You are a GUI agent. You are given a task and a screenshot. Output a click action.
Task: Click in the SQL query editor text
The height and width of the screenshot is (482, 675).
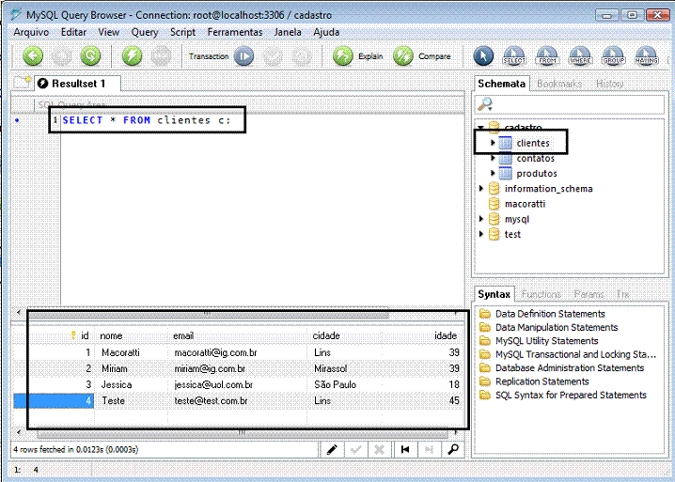tap(147, 120)
